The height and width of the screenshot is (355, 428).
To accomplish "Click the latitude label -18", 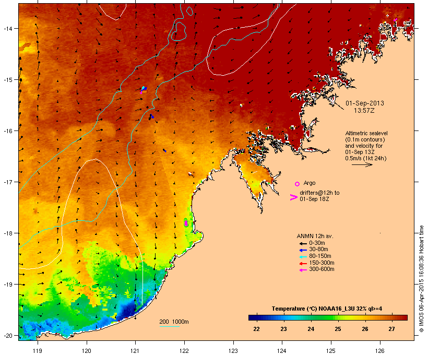I will (8, 233).
